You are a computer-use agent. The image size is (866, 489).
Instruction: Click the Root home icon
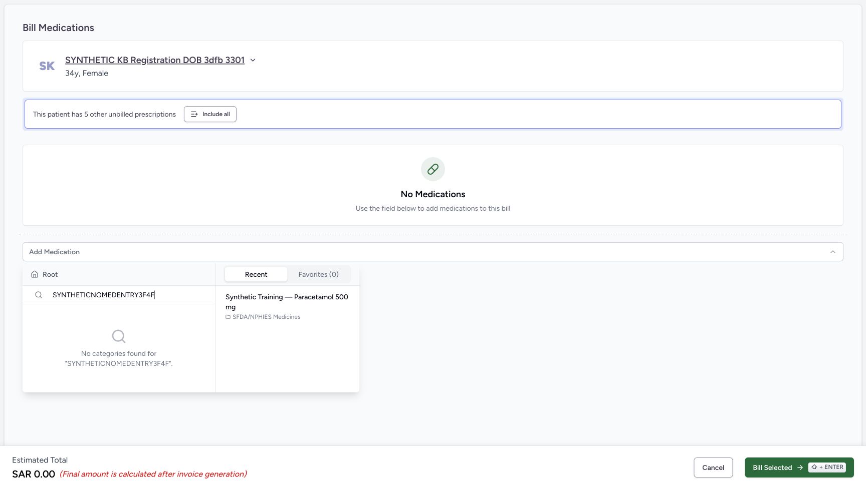coord(35,274)
